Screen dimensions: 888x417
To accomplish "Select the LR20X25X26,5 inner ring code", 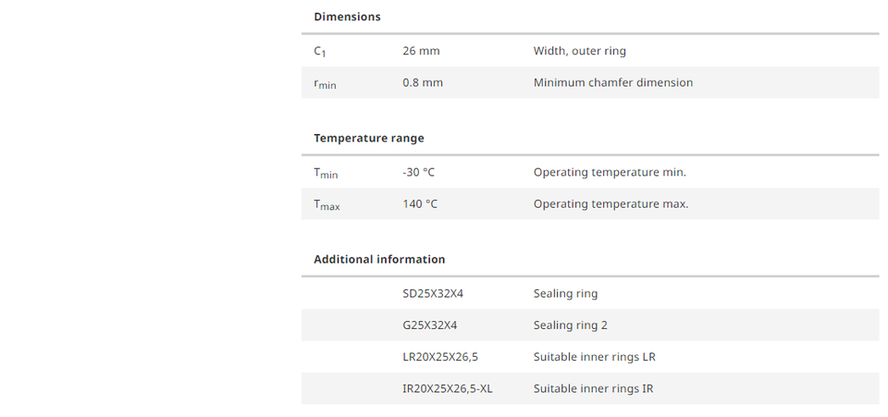I will click(x=440, y=357).
